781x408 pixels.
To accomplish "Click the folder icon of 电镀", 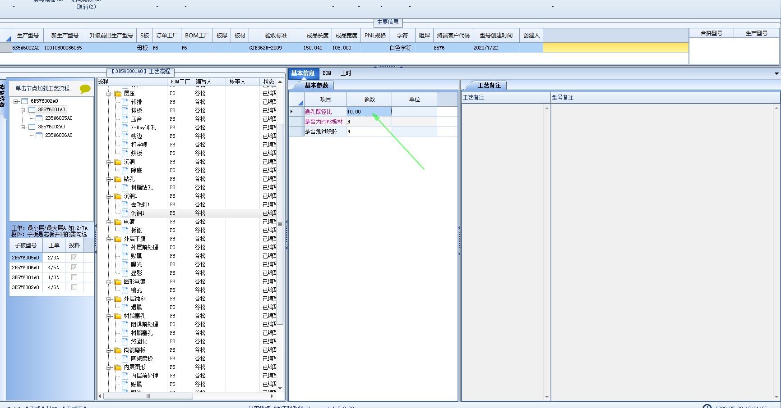I will 118,222.
